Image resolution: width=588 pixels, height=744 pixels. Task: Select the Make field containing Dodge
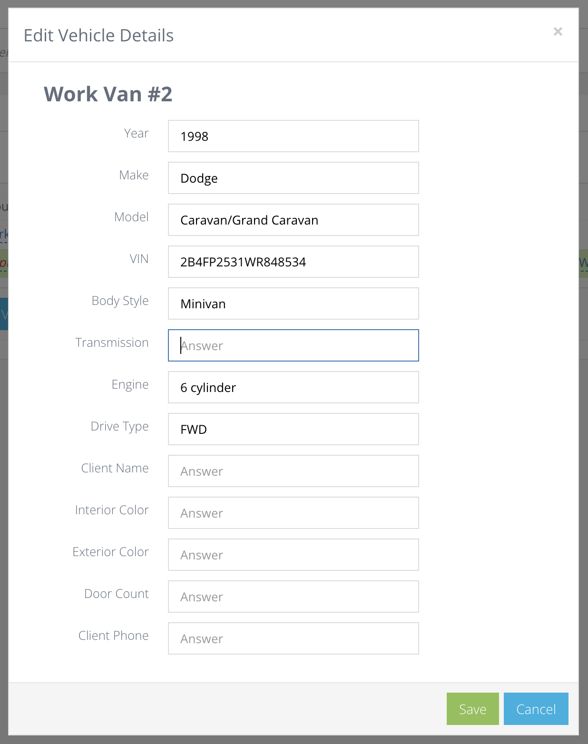(293, 178)
